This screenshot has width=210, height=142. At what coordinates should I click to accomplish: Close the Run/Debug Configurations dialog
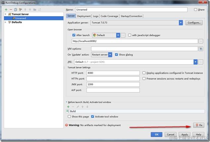203,2
